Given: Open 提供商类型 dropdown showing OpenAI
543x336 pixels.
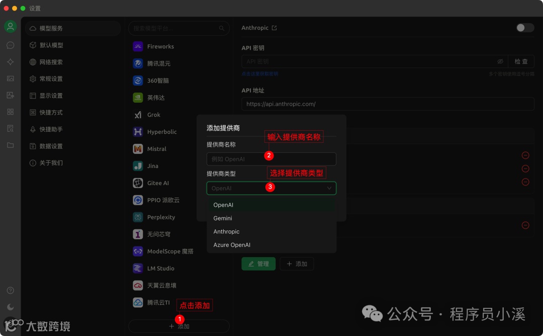Looking at the screenshot, I should click(x=271, y=188).
